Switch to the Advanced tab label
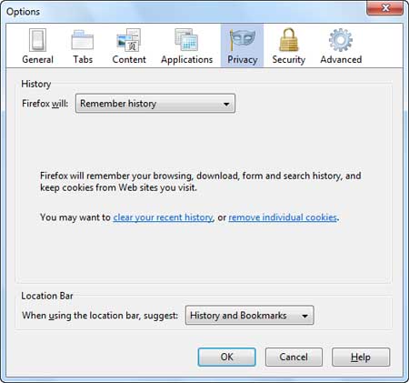 click(341, 59)
